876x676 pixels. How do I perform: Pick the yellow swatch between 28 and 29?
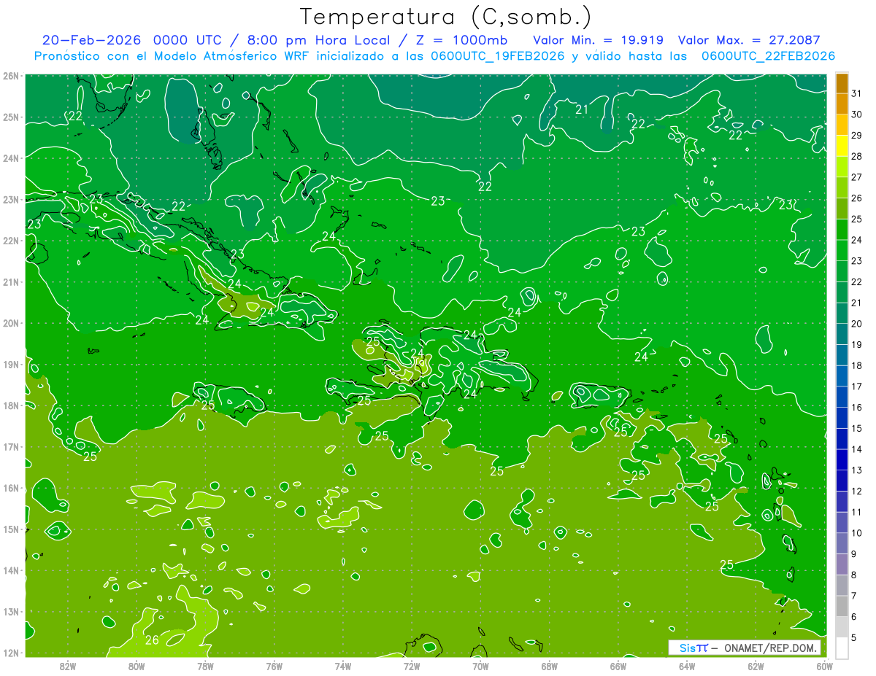[x=842, y=146]
